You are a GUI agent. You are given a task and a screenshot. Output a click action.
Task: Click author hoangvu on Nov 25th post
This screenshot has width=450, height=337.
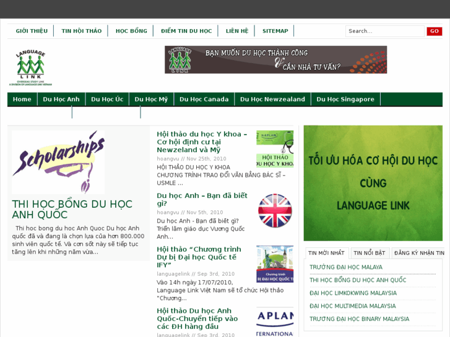click(168, 159)
